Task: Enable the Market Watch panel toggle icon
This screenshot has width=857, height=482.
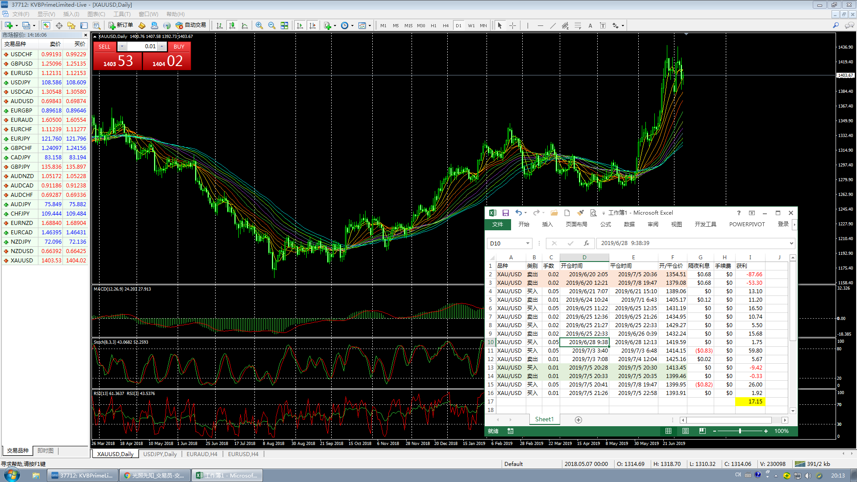Action: pos(46,25)
